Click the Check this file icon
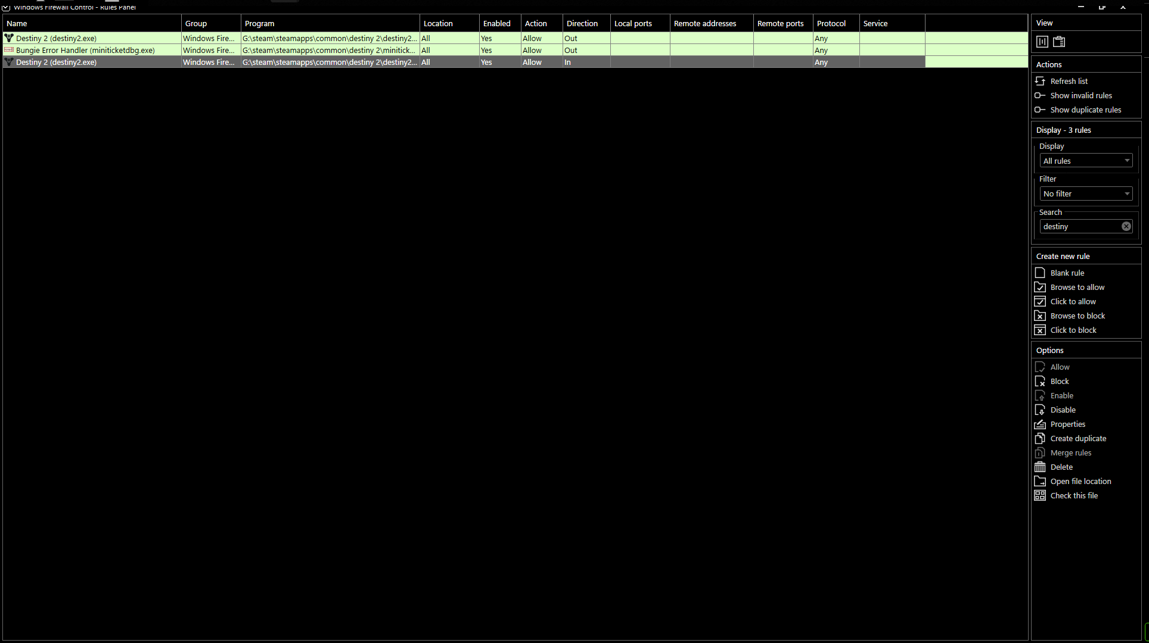The image size is (1149, 643). coord(1040,495)
